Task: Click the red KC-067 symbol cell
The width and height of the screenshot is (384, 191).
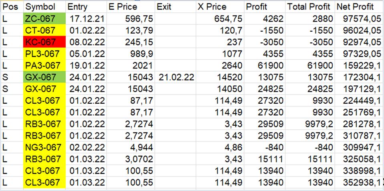Action: click(43, 42)
